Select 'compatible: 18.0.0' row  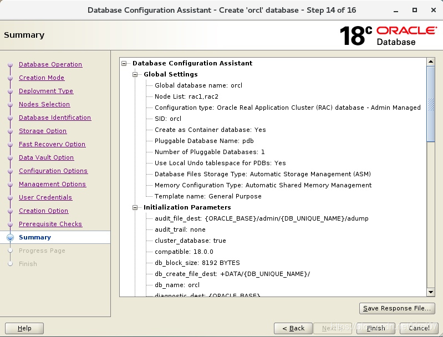[x=184, y=252]
